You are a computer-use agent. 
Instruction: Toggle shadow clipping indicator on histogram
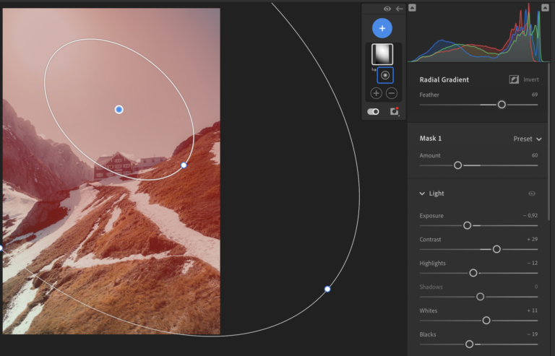(412, 8)
